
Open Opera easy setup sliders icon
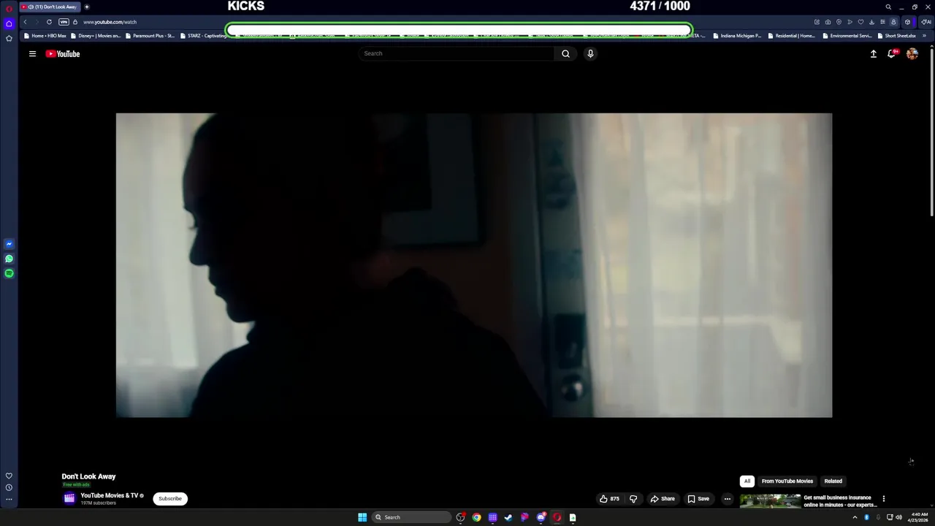[x=882, y=22]
